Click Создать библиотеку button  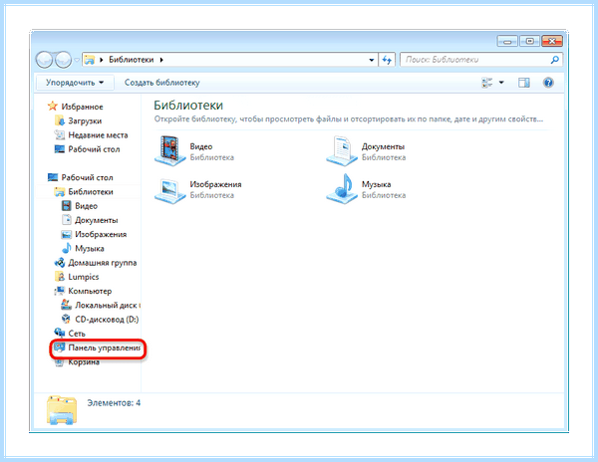(x=162, y=83)
